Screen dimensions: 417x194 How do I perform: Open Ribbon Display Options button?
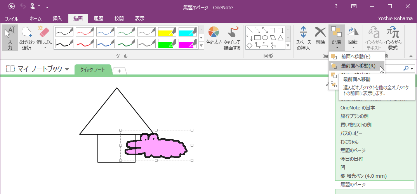coord(354,6)
